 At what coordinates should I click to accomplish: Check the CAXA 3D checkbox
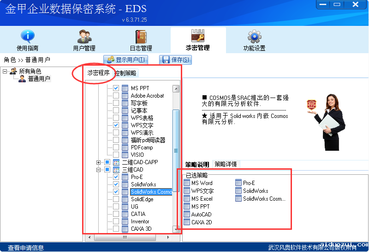point(116,228)
